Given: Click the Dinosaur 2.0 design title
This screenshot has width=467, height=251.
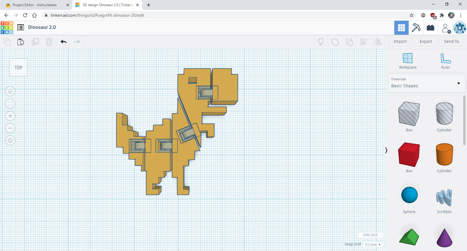Looking at the screenshot, I should [x=42, y=27].
